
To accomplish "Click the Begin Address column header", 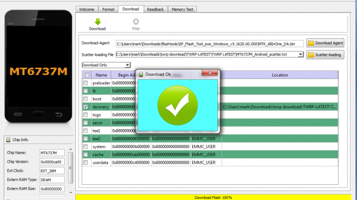I will pyautogui.click(x=124, y=75).
